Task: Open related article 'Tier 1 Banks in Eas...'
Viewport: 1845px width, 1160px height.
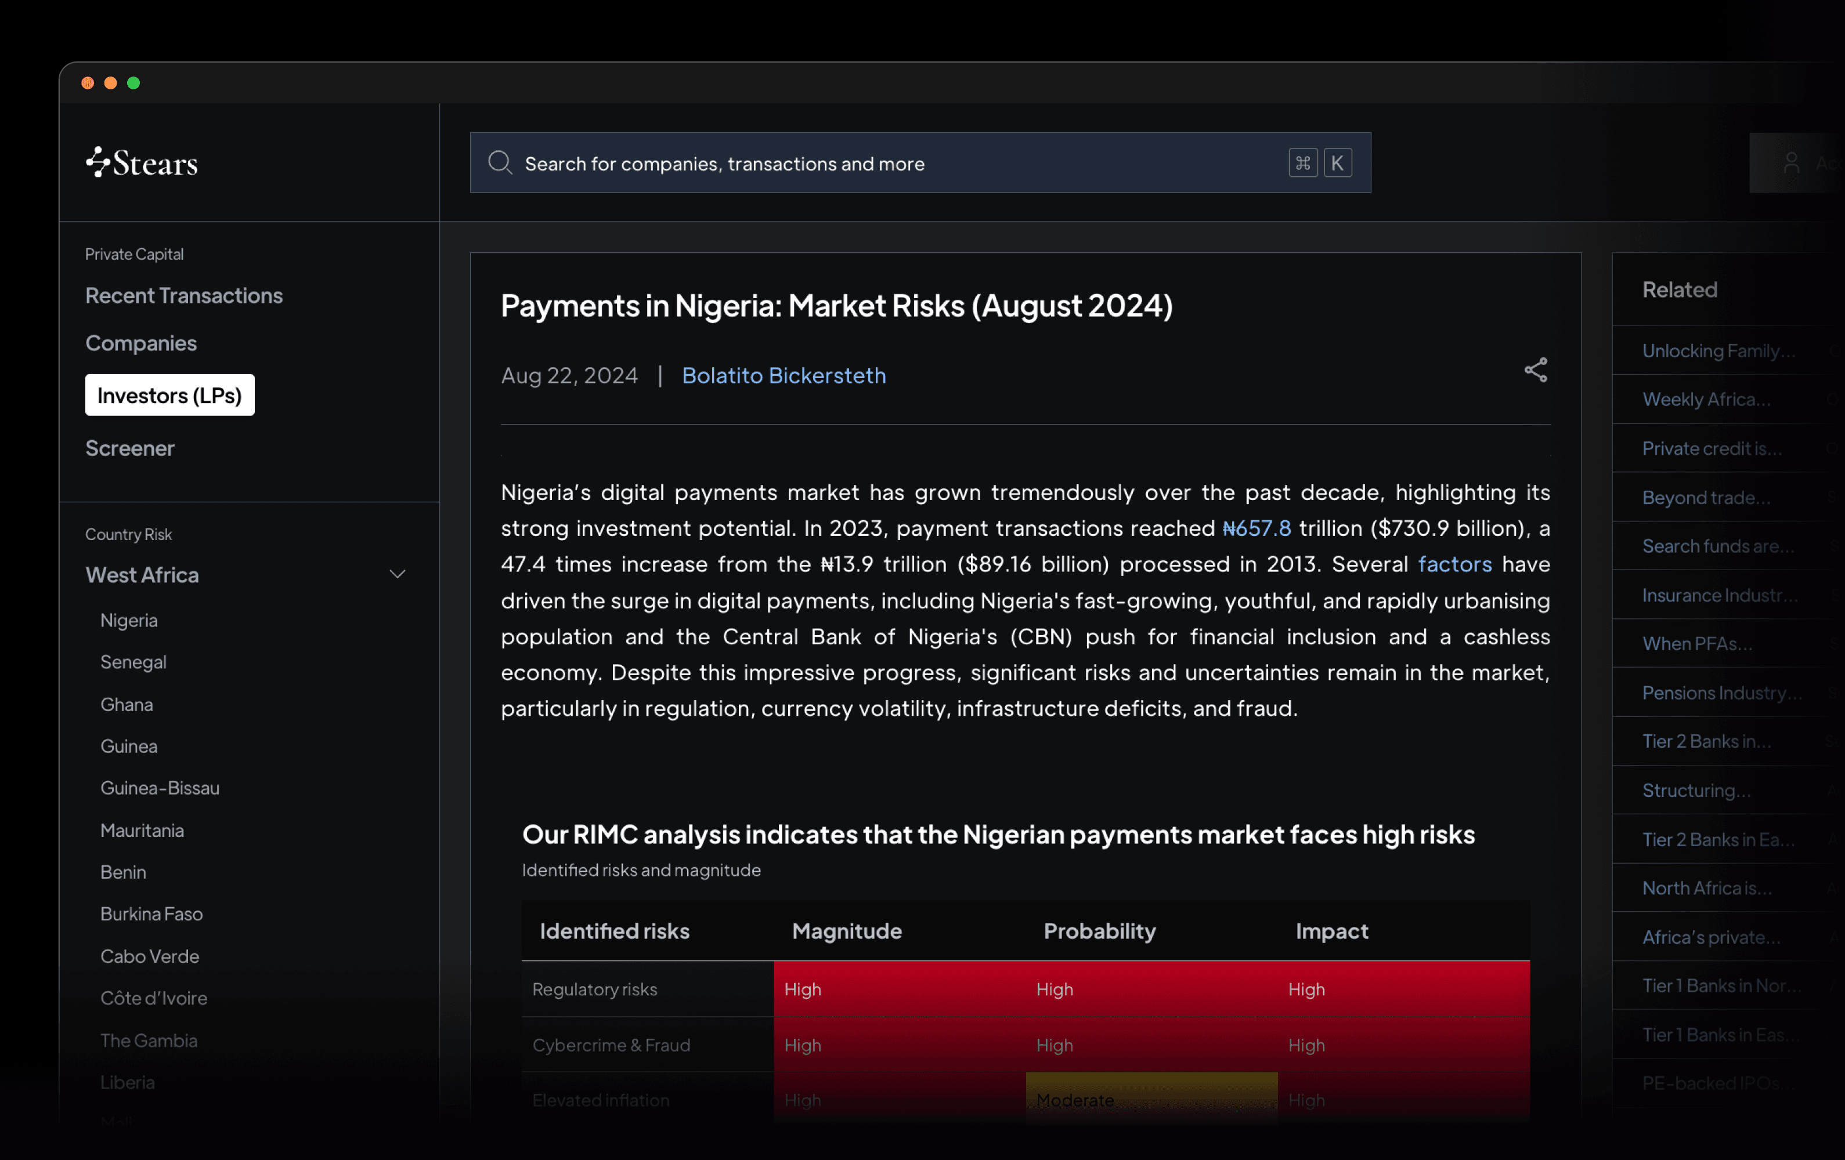Action: [1720, 1035]
